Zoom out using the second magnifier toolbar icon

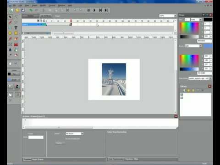81,10
